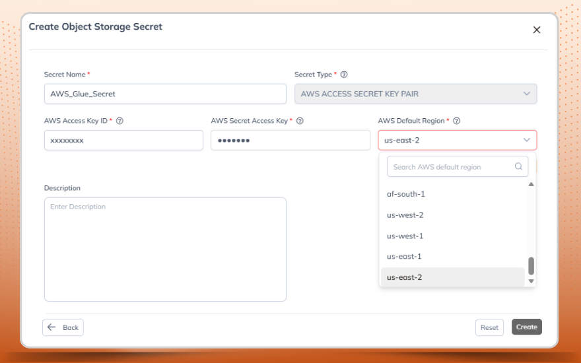
Task: Click the AWS Secret Access Key field
Action: 290,140
